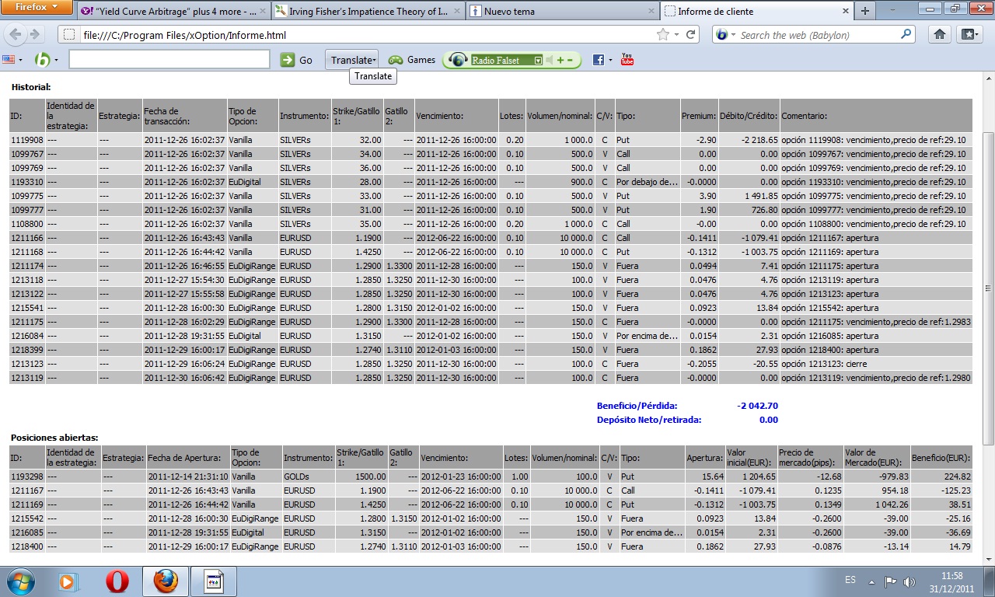The image size is (995, 597).
Task: Click the Valor de Mercado(EUR) column header
Action: (x=877, y=457)
